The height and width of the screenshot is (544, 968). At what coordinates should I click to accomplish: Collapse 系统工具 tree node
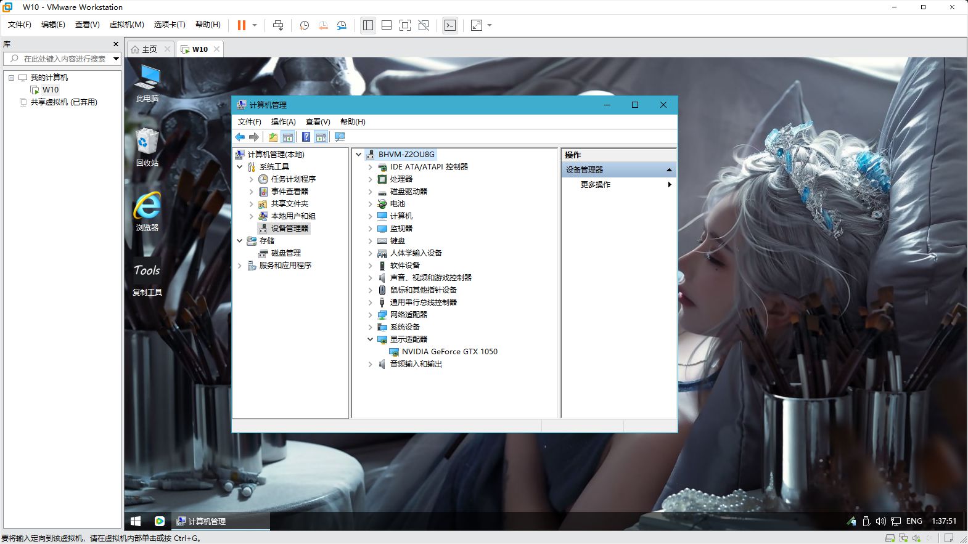click(240, 167)
